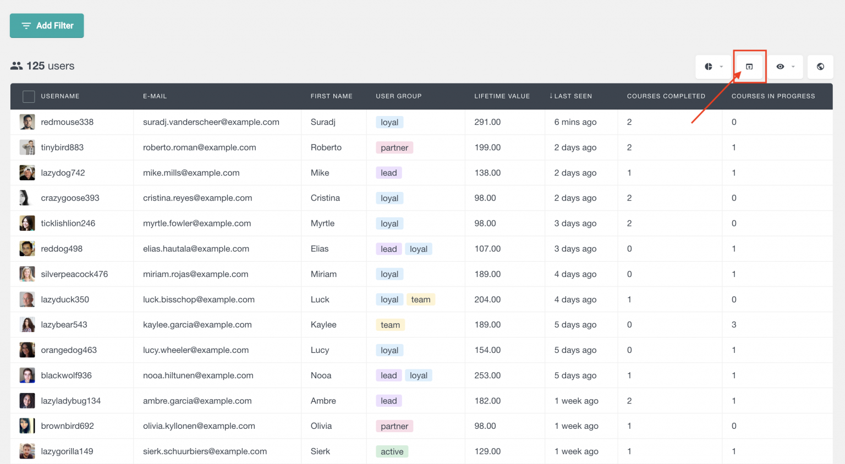Click the Username column header

[60, 96]
